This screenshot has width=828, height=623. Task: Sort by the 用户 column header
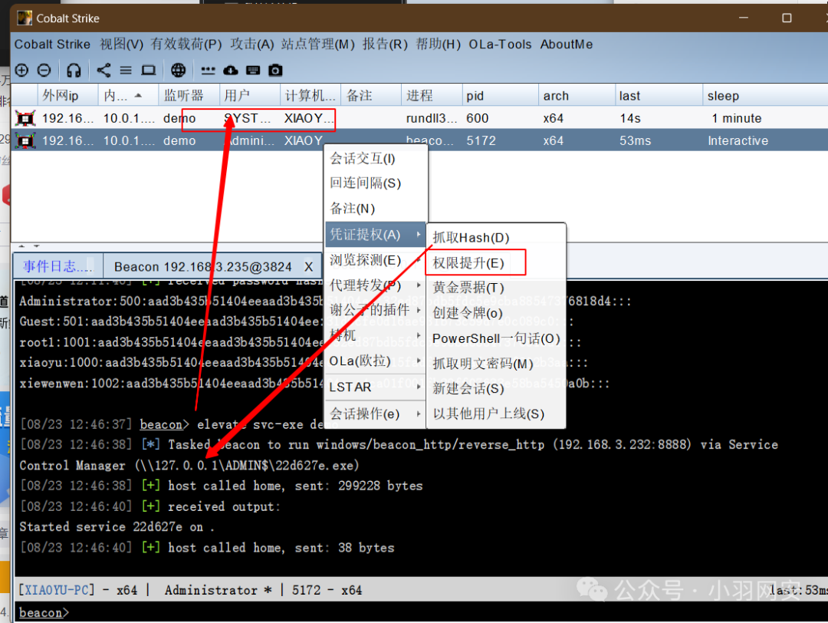tap(250, 96)
